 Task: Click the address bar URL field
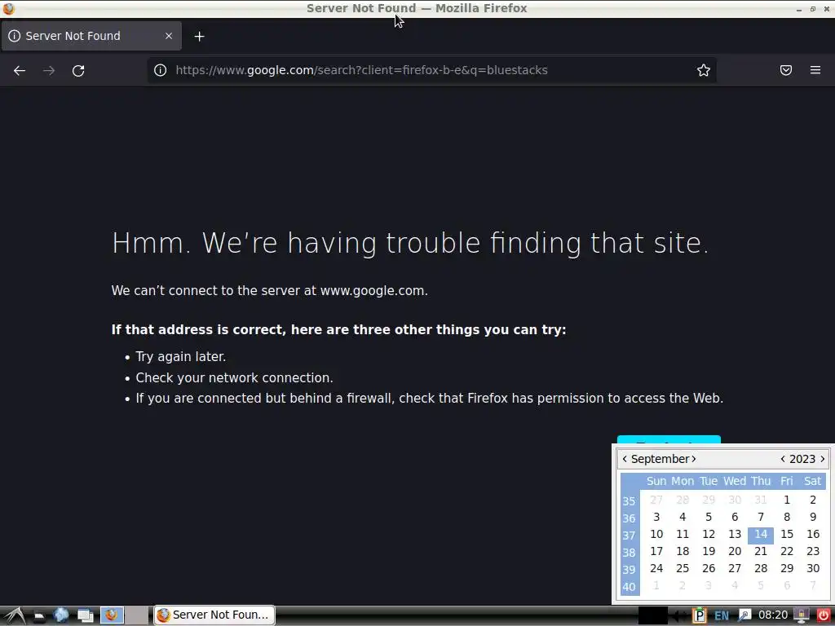coord(431,70)
